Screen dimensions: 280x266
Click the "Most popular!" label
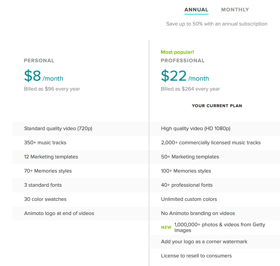tap(177, 52)
